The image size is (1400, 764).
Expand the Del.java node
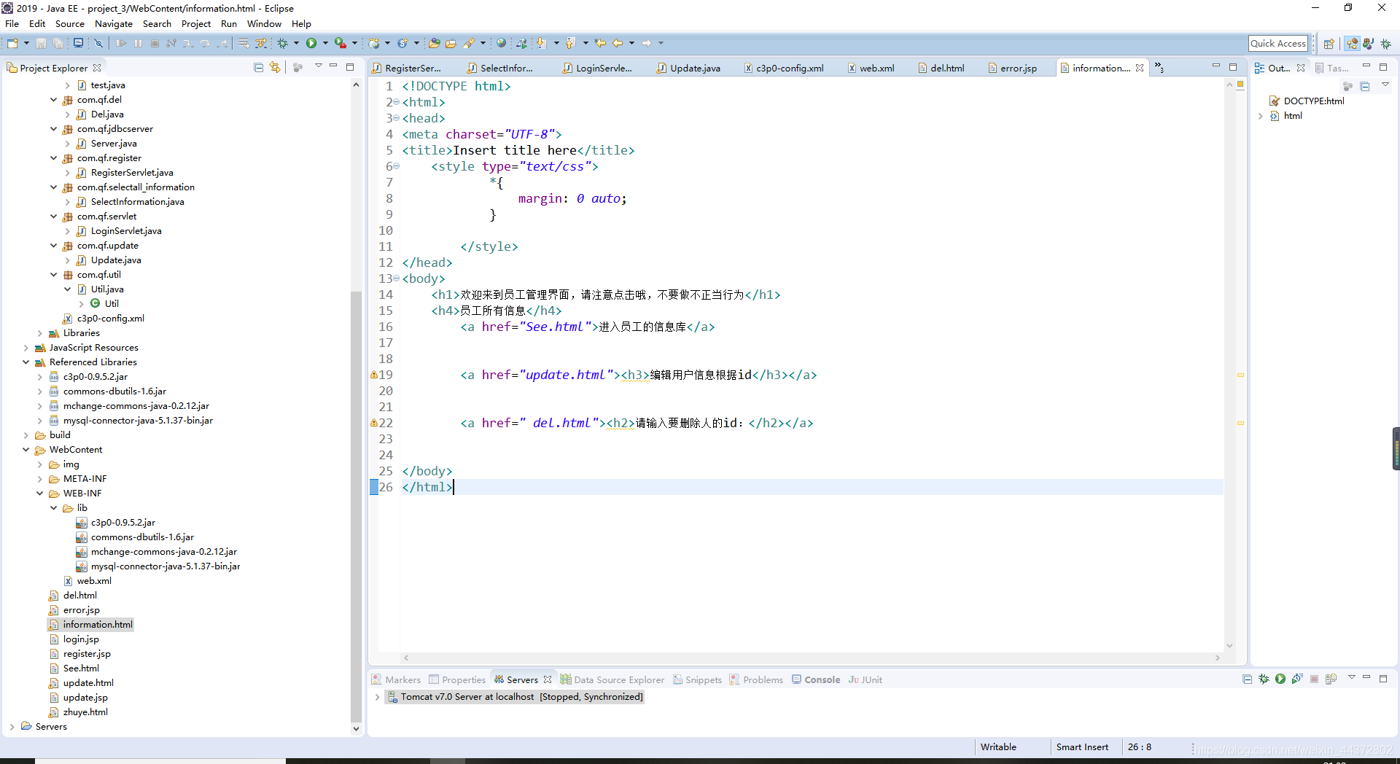[67, 114]
